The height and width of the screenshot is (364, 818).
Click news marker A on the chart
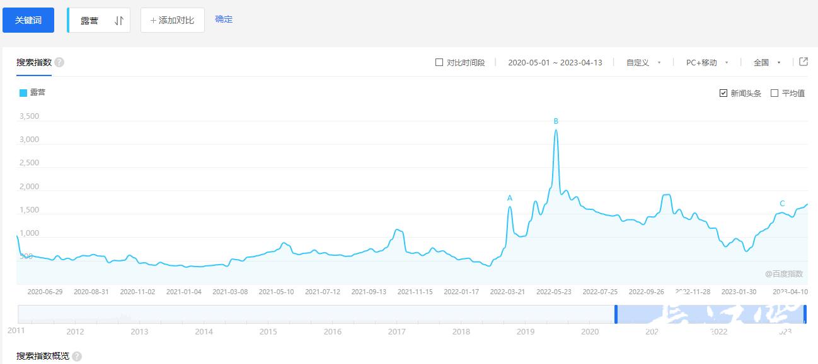pyautogui.click(x=510, y=198)
